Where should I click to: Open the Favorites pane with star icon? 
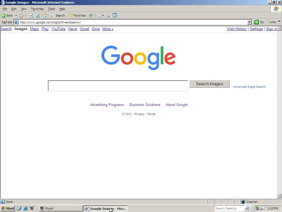pyautogui.click(x=77, y=15)
